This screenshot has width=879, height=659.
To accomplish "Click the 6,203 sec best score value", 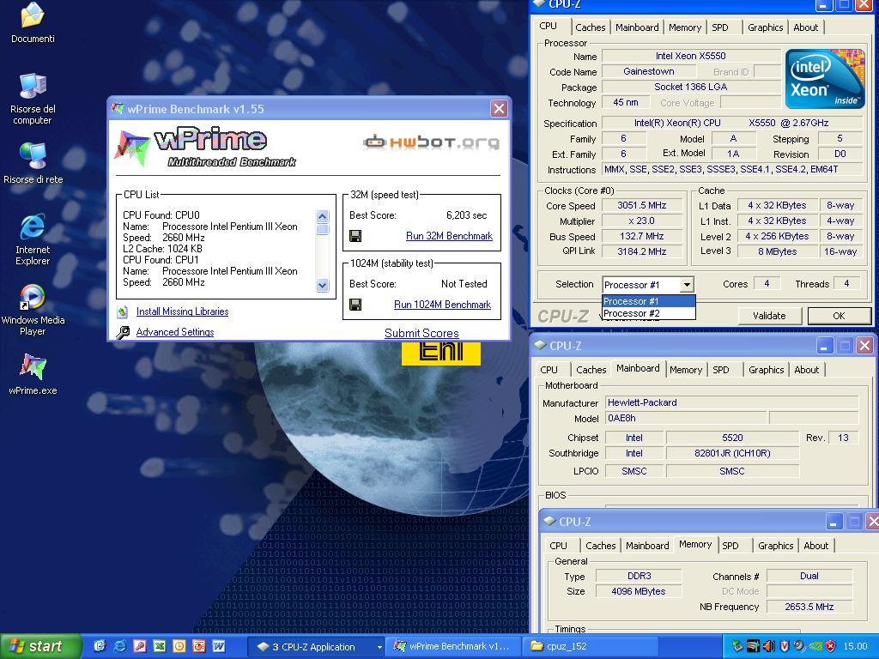I will [x=466, y=215].
